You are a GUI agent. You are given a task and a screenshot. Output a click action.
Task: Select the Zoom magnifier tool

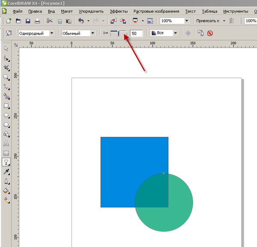[6, 77]
